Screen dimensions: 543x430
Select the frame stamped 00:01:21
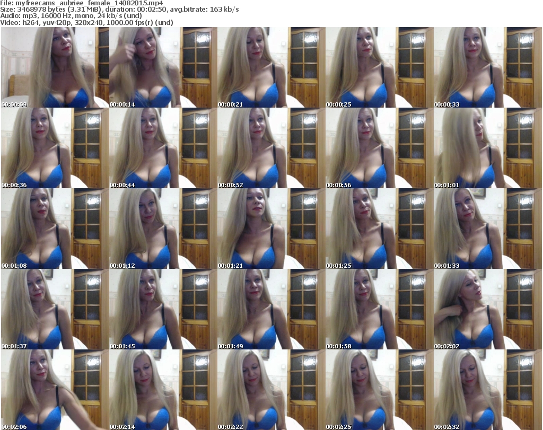coord(271,229)
